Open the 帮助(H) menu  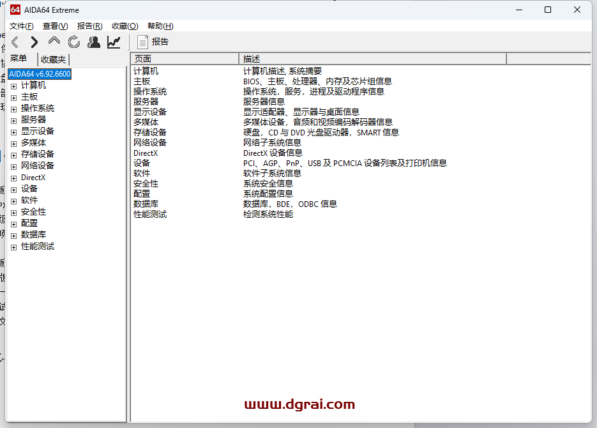[x=160, y=26]
